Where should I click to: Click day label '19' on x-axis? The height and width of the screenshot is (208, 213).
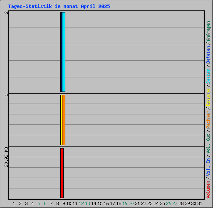pyautogui.click(x=125, y=203)
